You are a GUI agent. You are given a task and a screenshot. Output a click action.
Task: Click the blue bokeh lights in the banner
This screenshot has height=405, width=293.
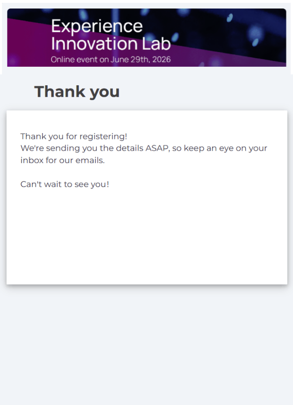[255, 33]
